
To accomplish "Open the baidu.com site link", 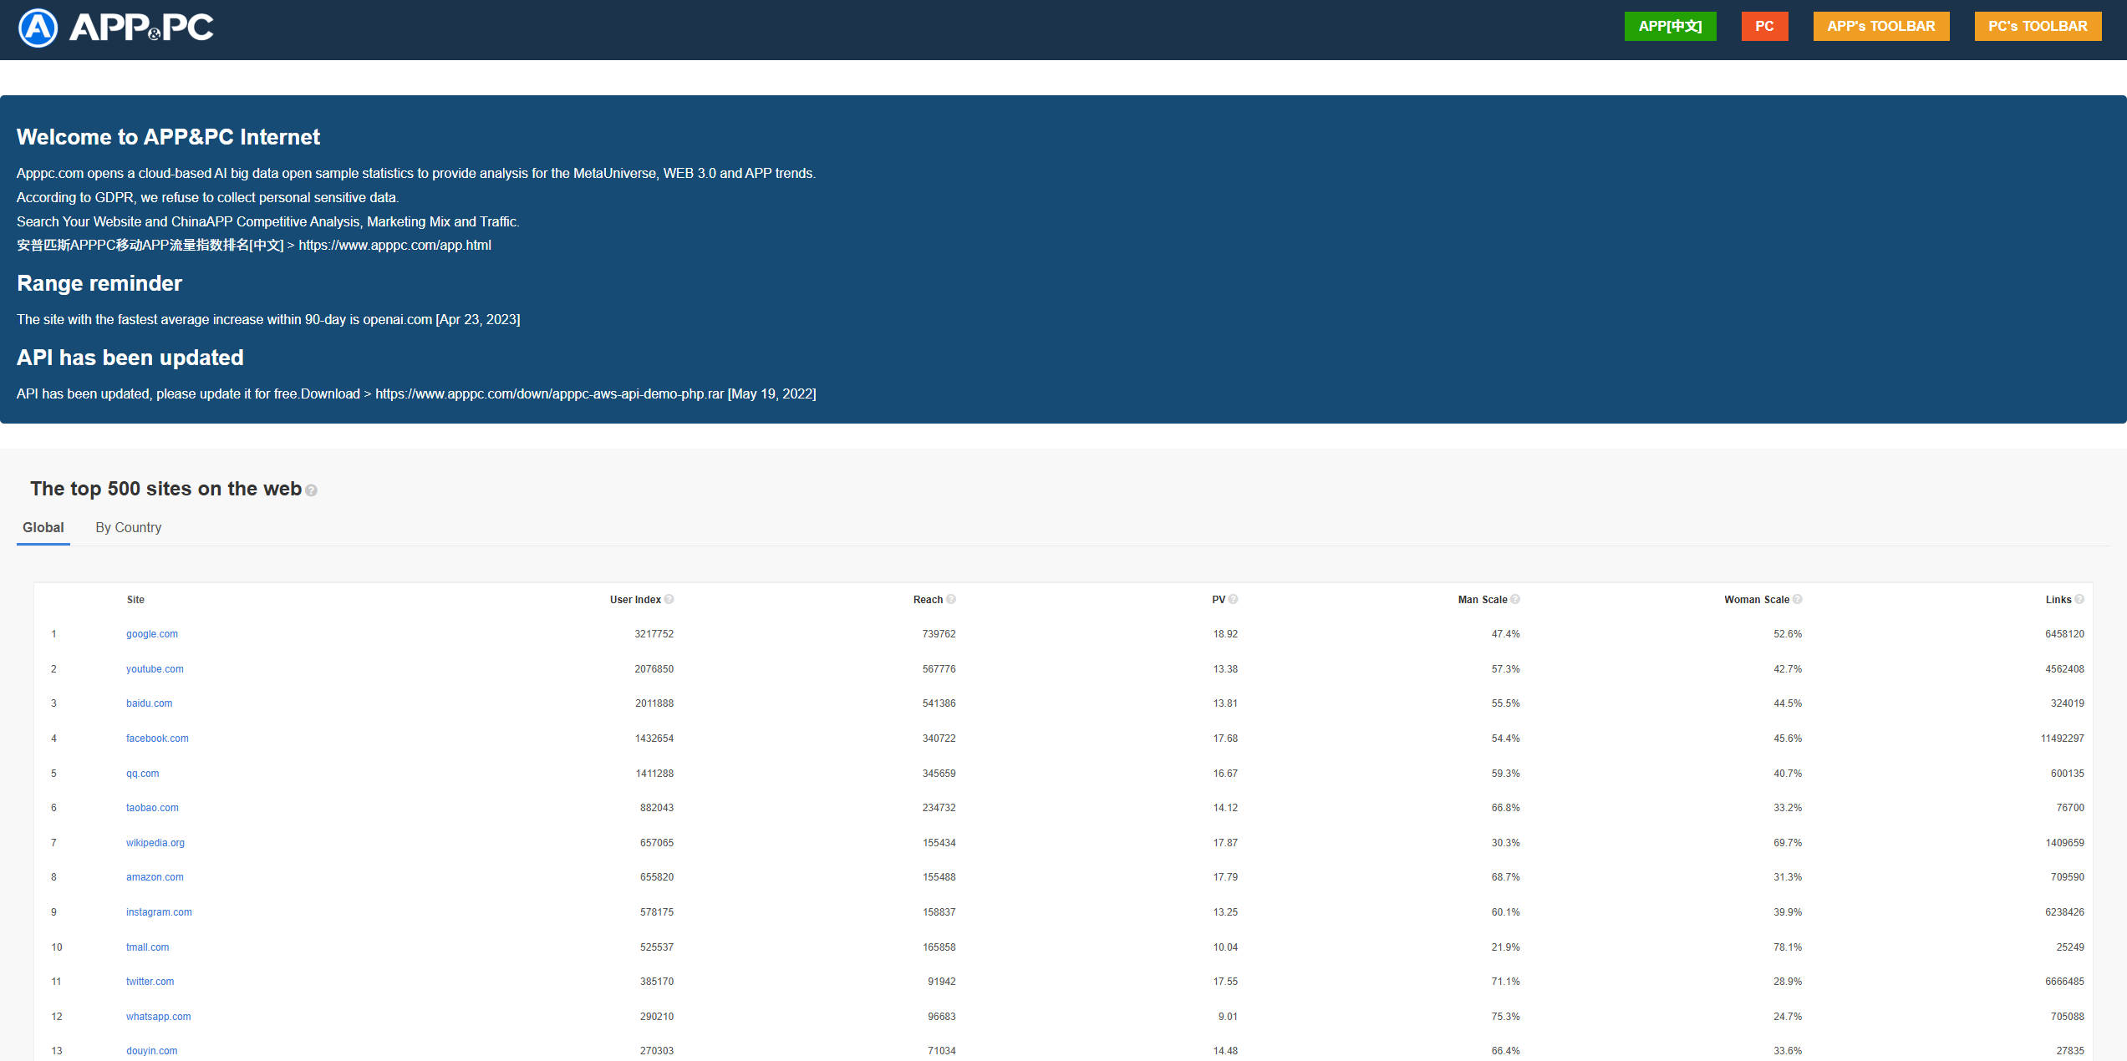I will click(150, 703).
